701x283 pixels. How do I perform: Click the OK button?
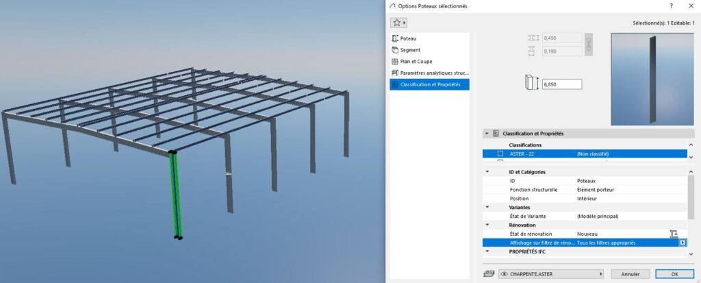(674, 273)
